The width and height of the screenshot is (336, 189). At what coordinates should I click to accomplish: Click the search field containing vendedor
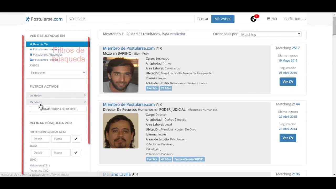coord(130,19)
